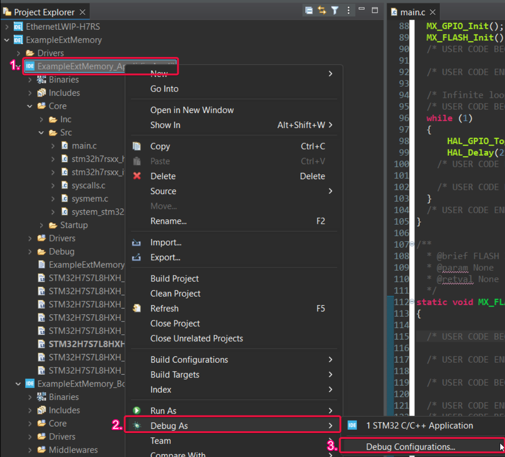Choose Build Project from context menu
Screen dimensions: 505x457
174,279
